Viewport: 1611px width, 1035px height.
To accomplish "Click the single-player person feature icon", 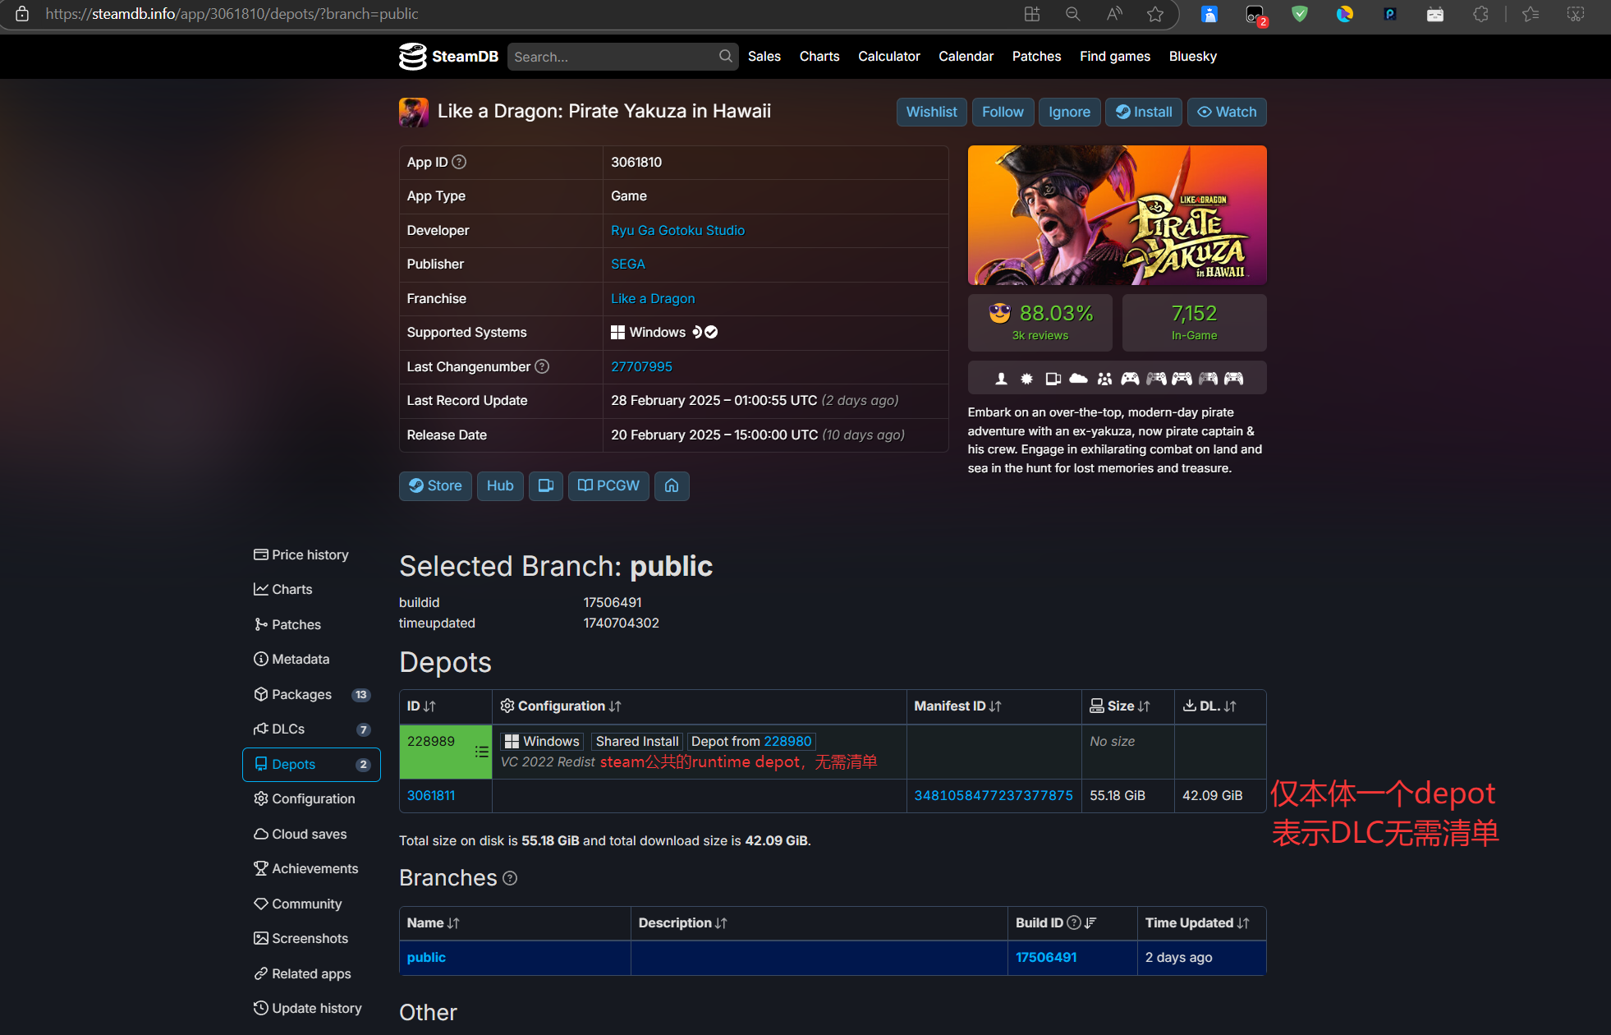I will [1001, 379].
